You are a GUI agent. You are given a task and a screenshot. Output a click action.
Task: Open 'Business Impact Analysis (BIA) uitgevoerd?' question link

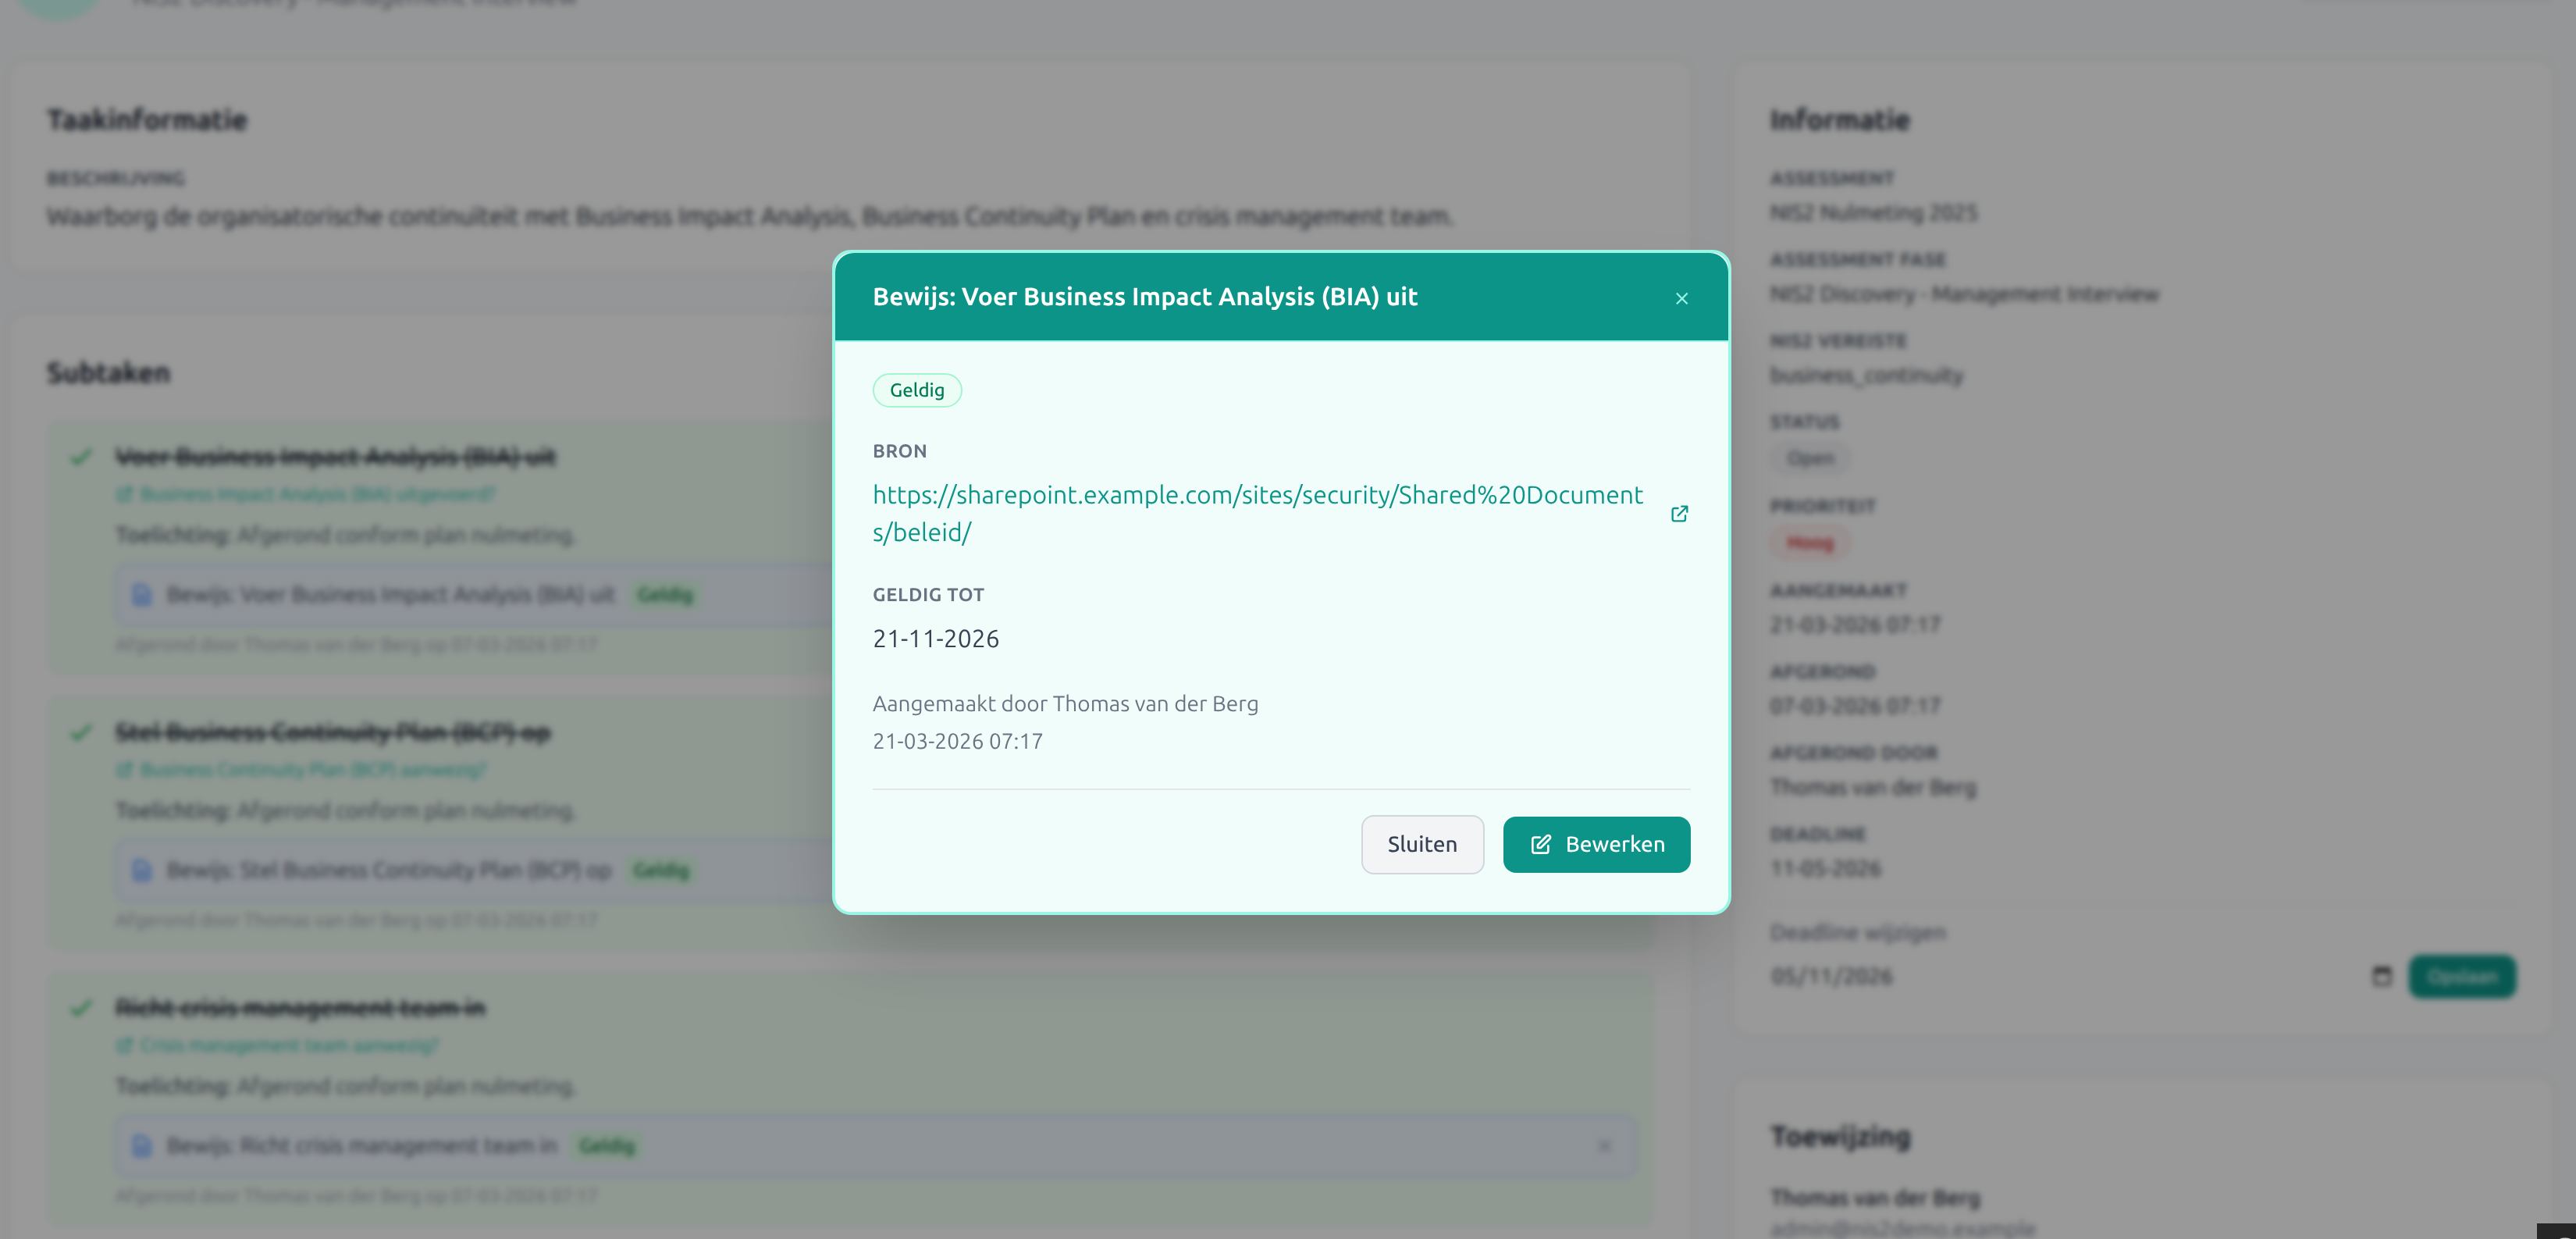pyautogui.click(x=316, y=494)
